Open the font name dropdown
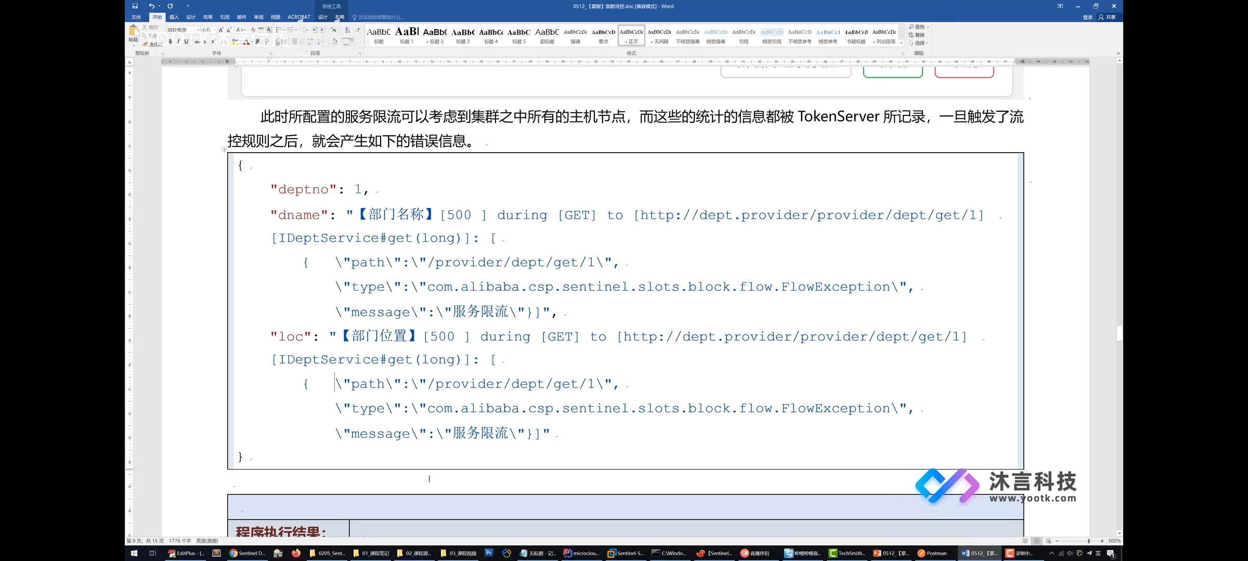Viewport: 1248px width, 561px height. pos(198,30)
